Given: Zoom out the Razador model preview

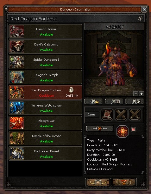Looking at the screenshot, I should click(x=136, y=94).
